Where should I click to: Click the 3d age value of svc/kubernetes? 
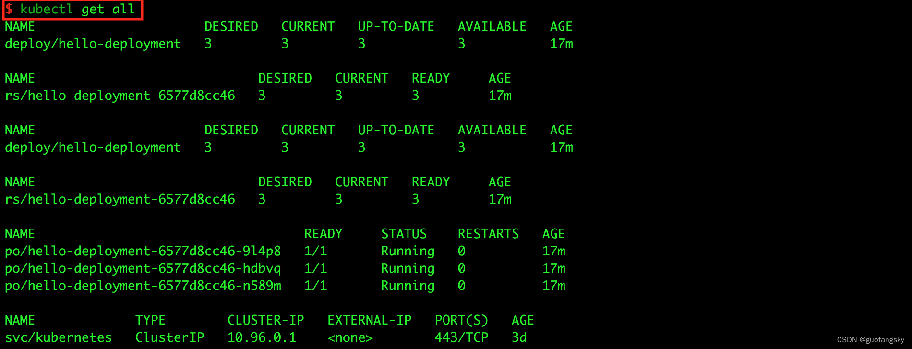[x=519, y=337]
